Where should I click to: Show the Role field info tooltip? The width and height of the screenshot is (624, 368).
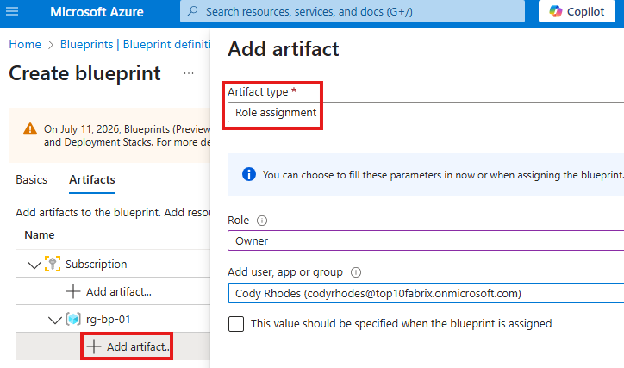tap(262, 221)
